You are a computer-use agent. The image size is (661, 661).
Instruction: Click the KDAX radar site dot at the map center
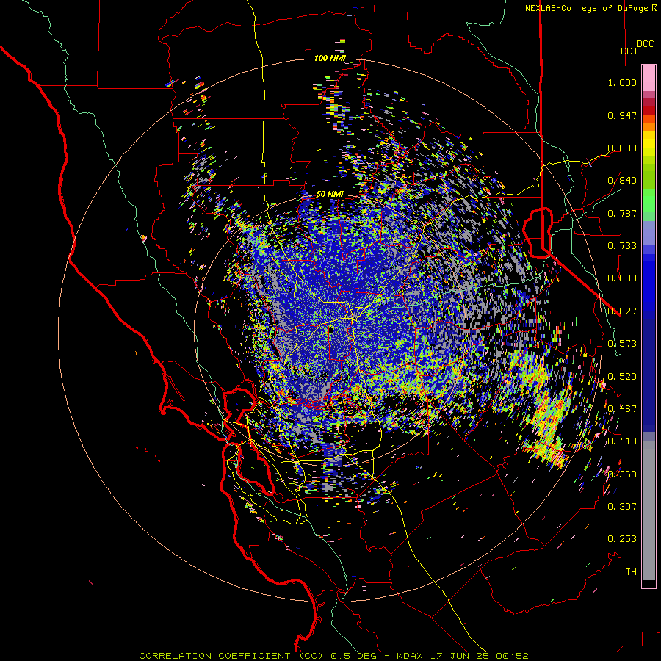[331, 330]
